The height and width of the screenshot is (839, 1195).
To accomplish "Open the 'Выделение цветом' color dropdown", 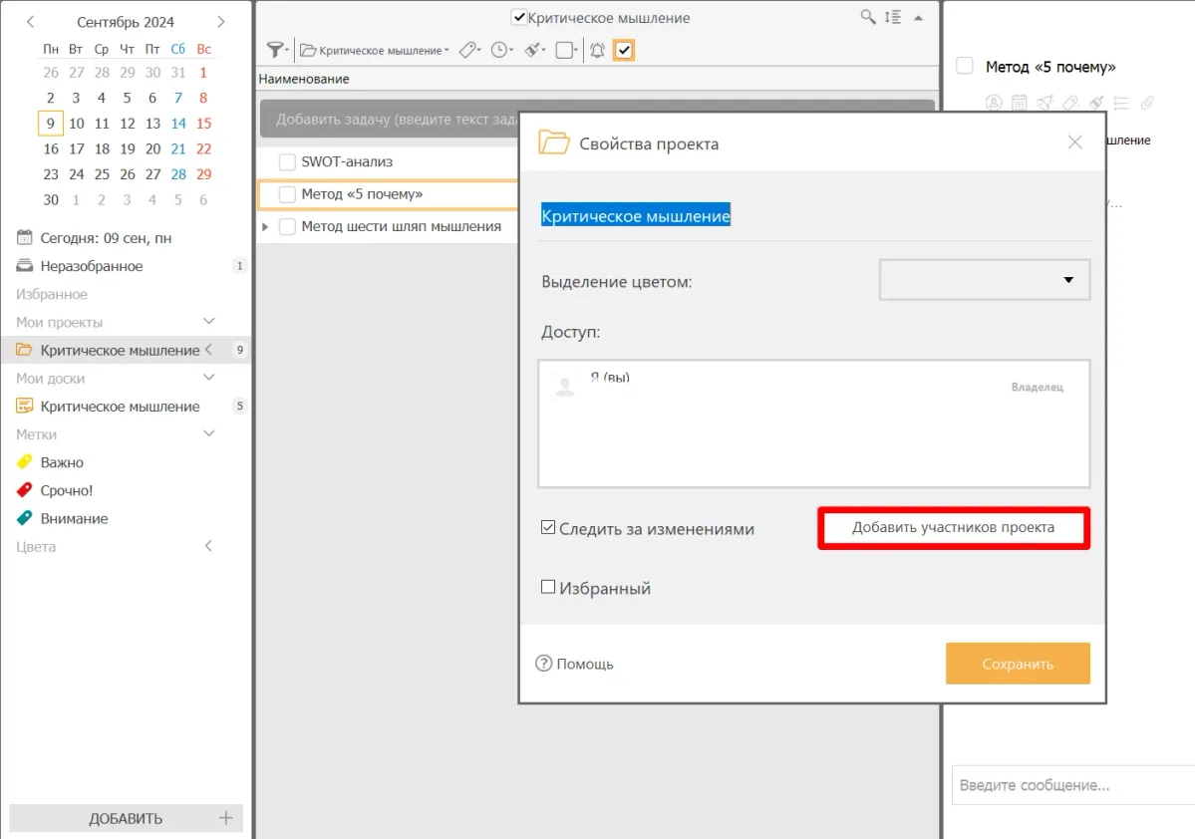I will coord(985,280).
